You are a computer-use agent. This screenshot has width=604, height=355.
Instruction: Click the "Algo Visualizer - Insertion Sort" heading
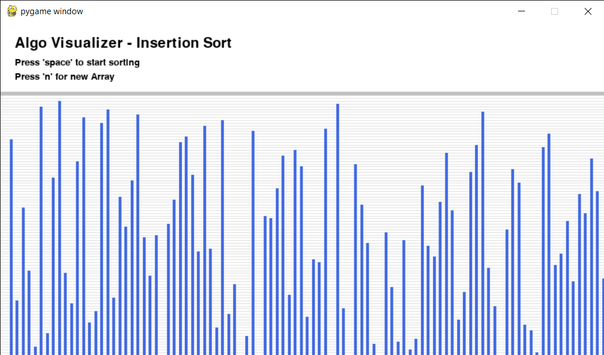[123, 43]
